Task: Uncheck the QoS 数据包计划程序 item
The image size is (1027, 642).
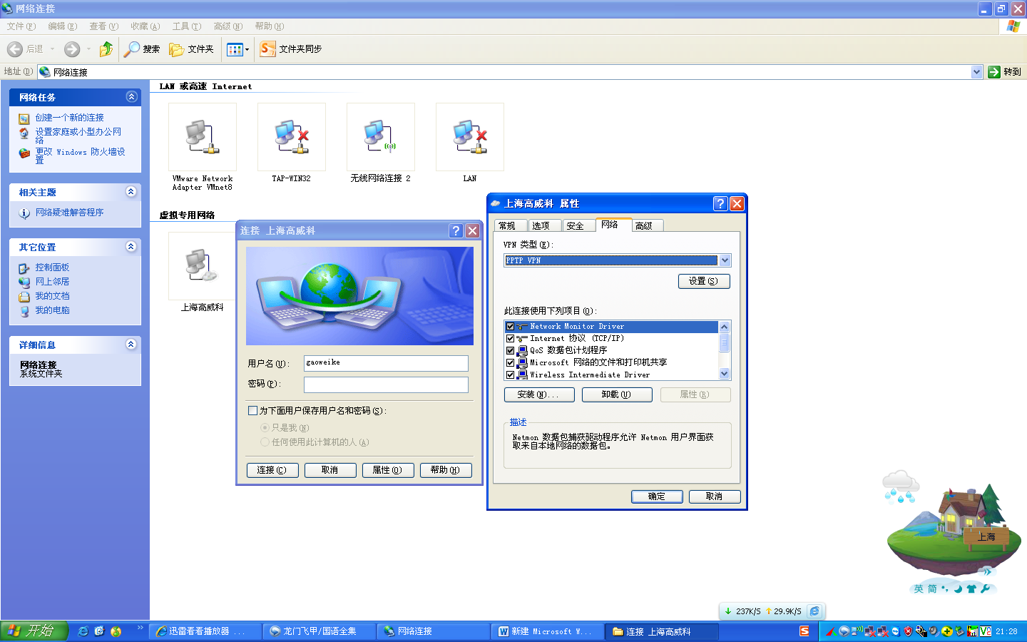Action: (x=510, y=351)
